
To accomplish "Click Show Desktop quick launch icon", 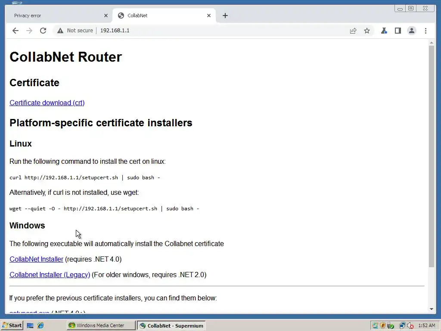I will 30,326.
